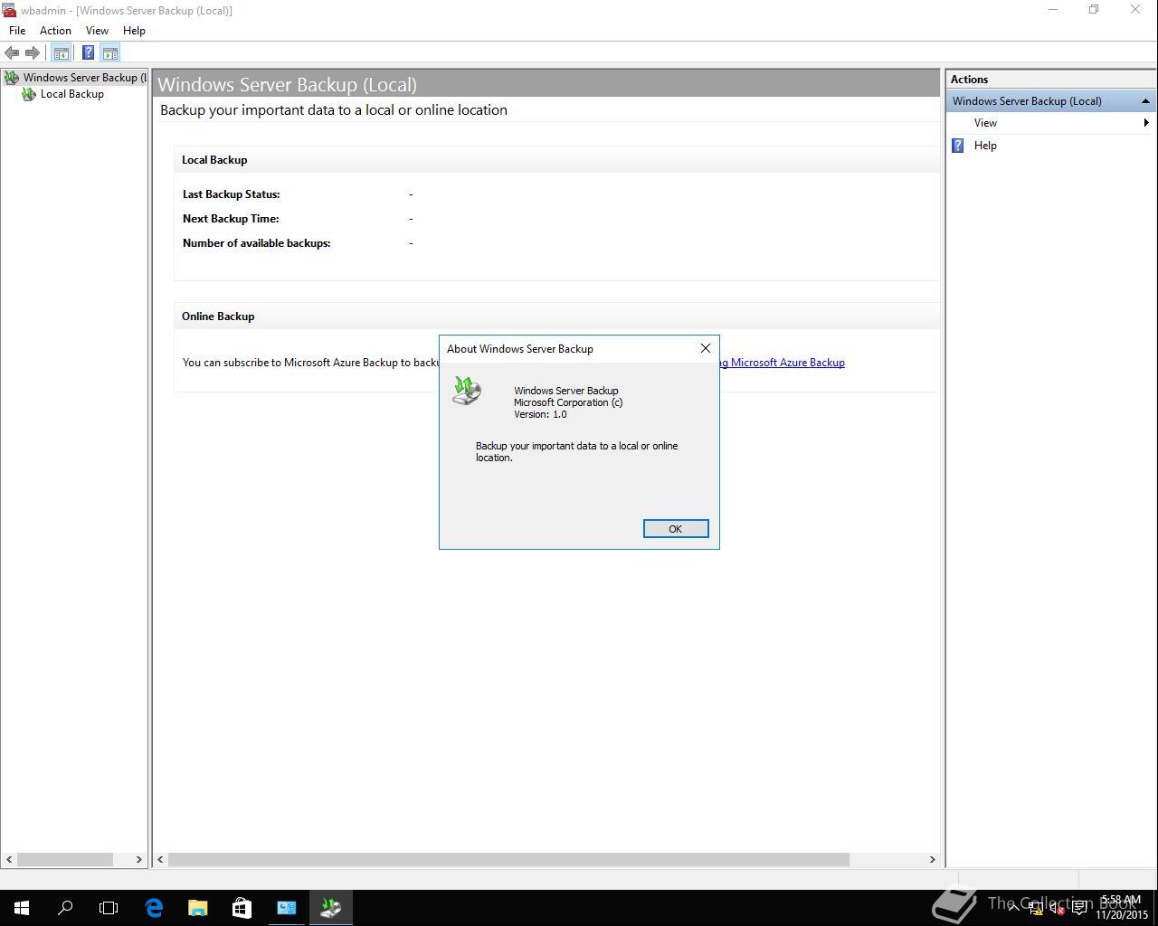Click the Windows Server Backup (Local) heading banner
The image size is (1158, 926).
point(546,85)
